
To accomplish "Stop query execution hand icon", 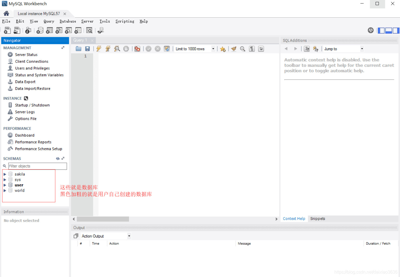I will tap(126, 49).
